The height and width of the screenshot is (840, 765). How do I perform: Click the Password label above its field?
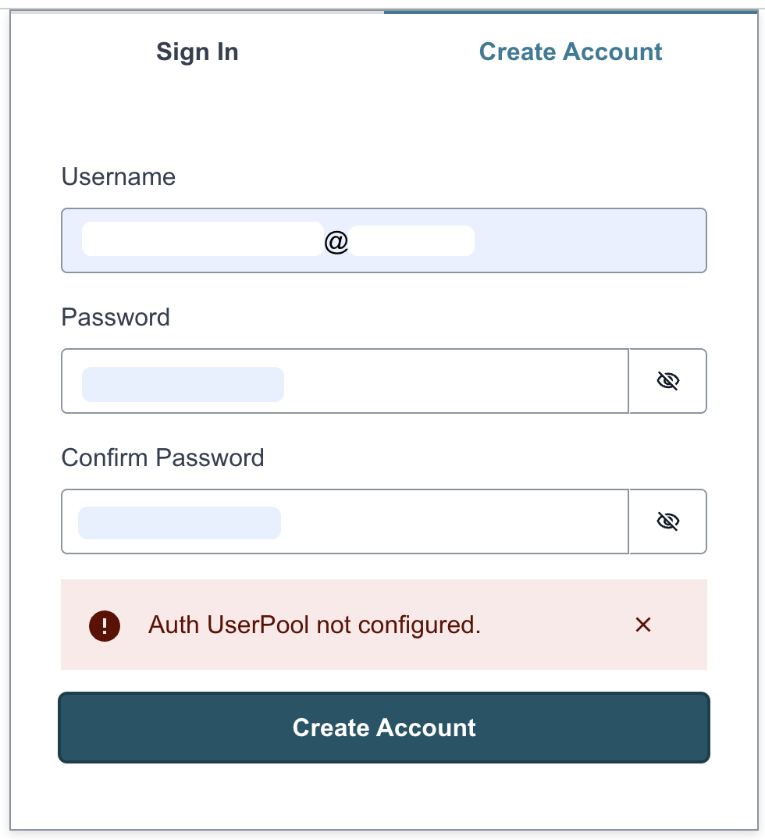point(116,318)
